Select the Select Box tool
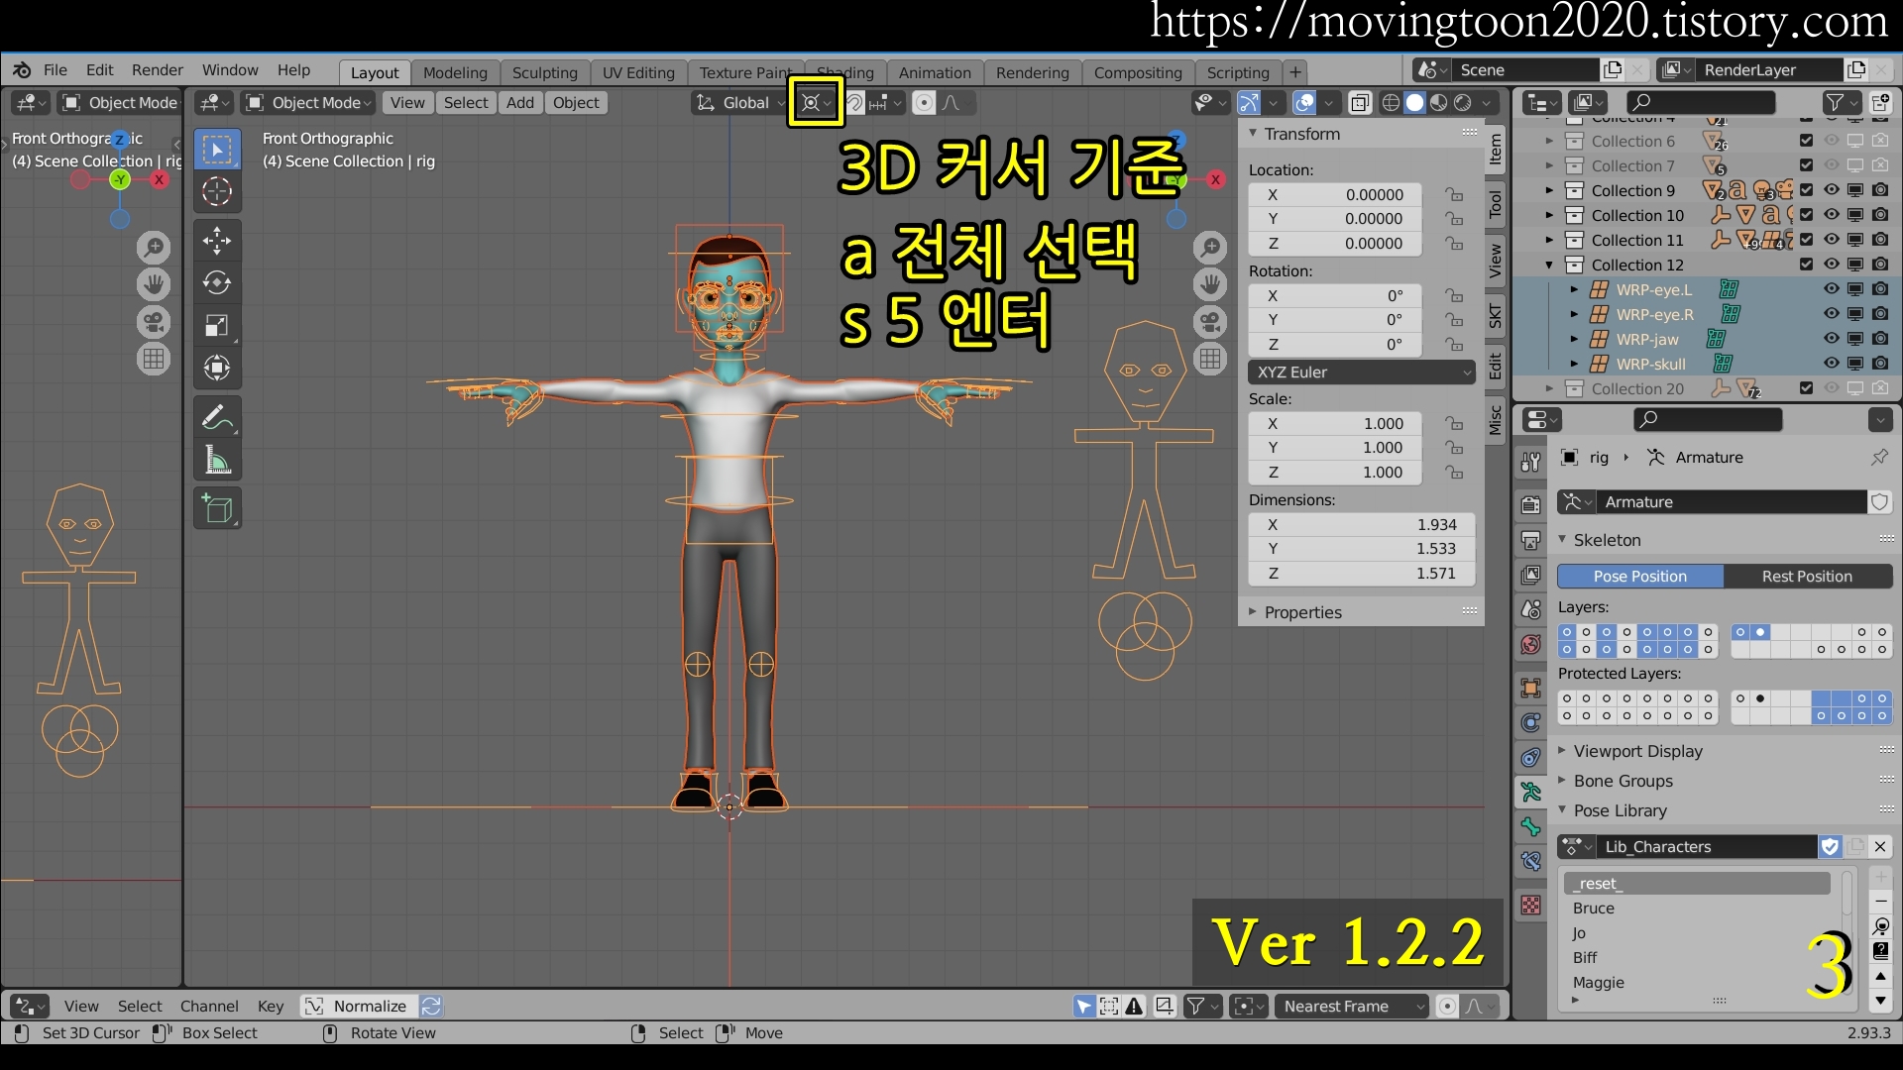This screenshot has width=1903, height=1070. (217, 150)
